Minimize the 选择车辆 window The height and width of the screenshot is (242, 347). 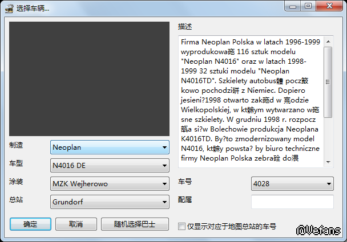point(293,6)
